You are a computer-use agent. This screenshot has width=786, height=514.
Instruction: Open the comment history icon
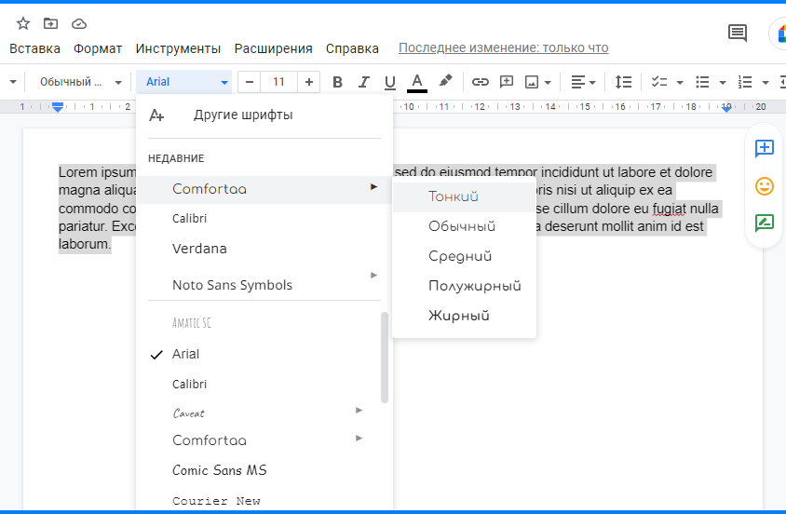738,34
